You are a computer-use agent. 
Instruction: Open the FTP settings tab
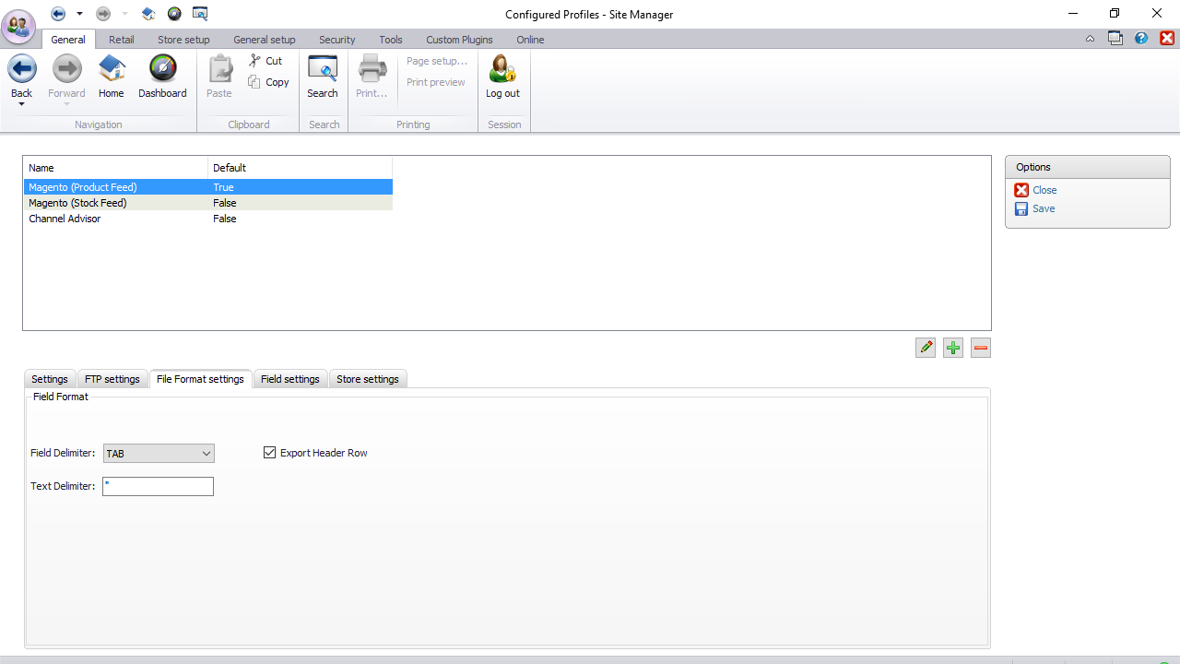[112, 379]
